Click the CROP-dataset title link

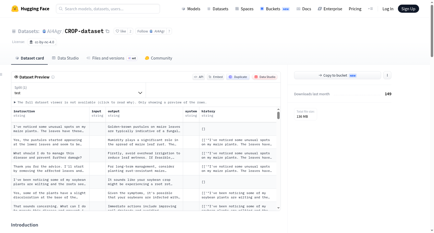[x=84, y=31]
